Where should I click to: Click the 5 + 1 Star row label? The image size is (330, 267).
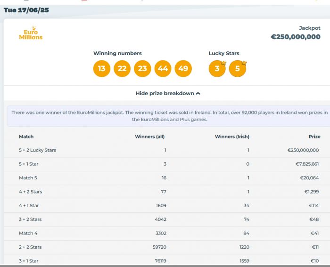(x=29, y=164)
